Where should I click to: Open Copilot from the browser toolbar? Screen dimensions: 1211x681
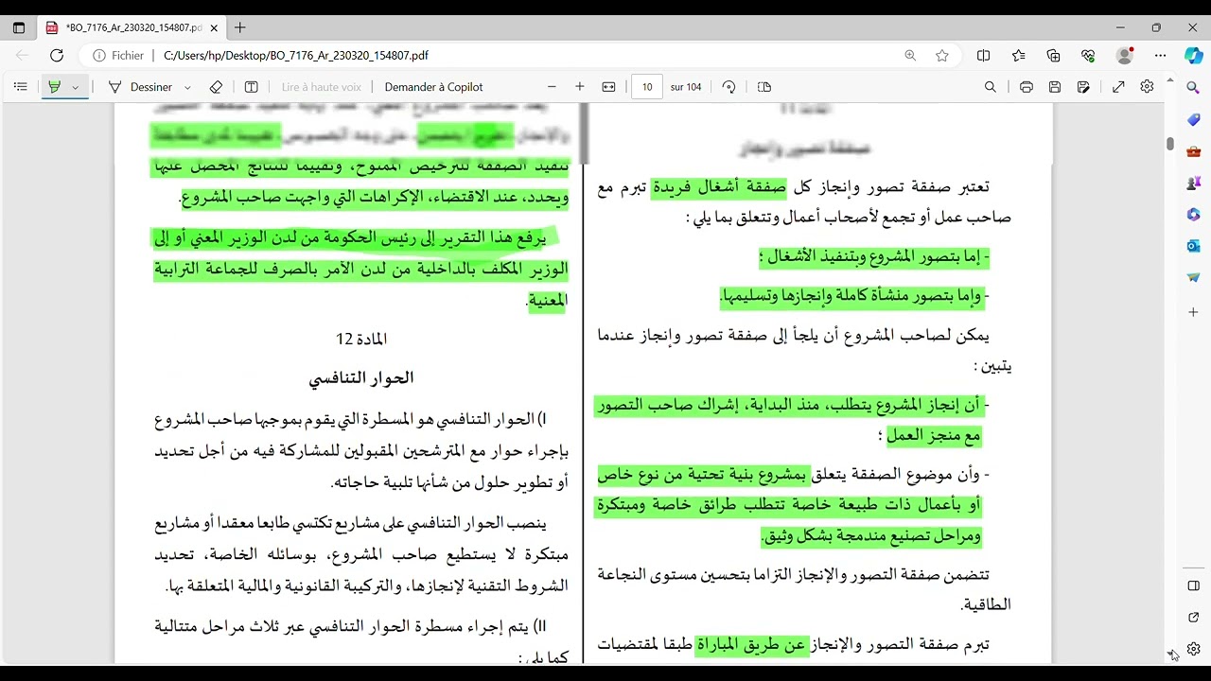[x=1194, y=56]
